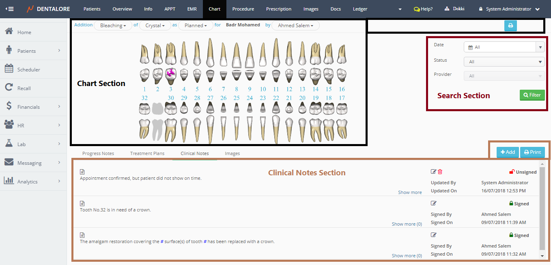Image resolution: width=551 pixels, height=265 pixels.
Task: Click the Add button for clinical notes
Action: [x=508, y=152]
